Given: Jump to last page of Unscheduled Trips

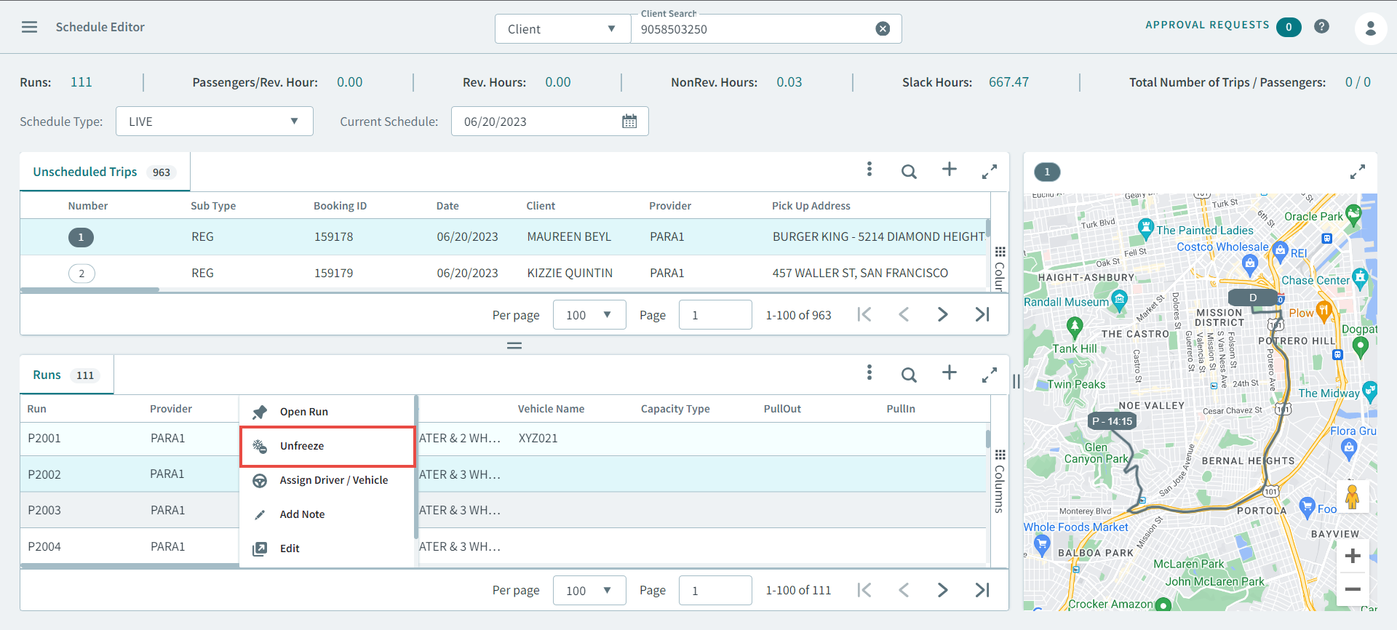Looking at the screenshot, I should [982, 314].
